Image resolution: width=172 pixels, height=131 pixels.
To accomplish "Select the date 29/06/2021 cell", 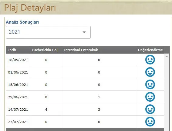I will pos(18,97).
